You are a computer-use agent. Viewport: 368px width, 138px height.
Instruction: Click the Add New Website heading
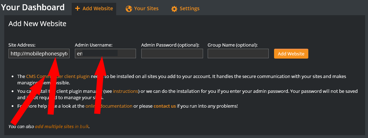pos(37,24)
